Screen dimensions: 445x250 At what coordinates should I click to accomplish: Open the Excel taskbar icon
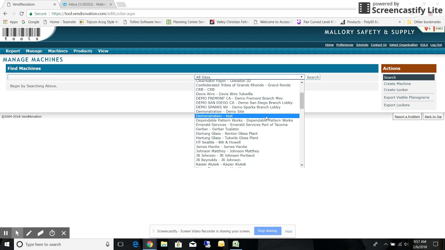(x=236, y=244)
